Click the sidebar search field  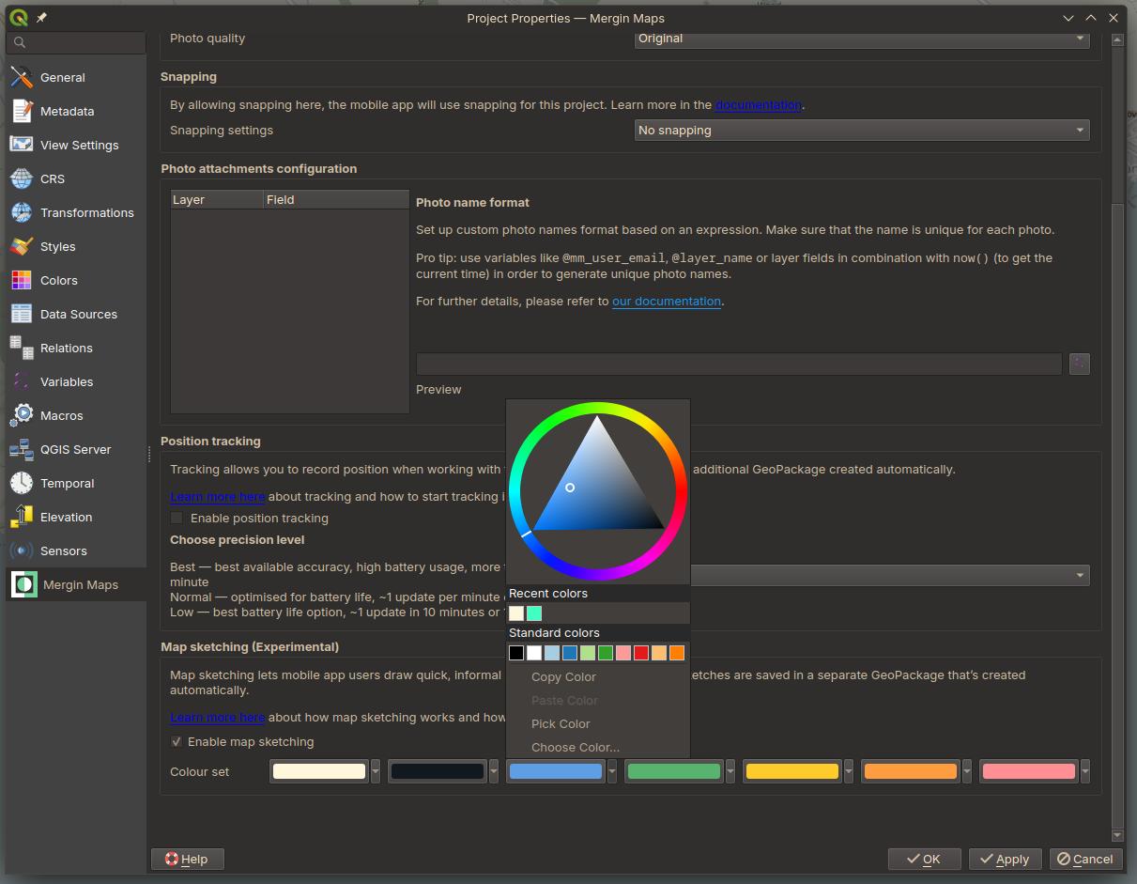pyautogui.click(x=76, y=42)
